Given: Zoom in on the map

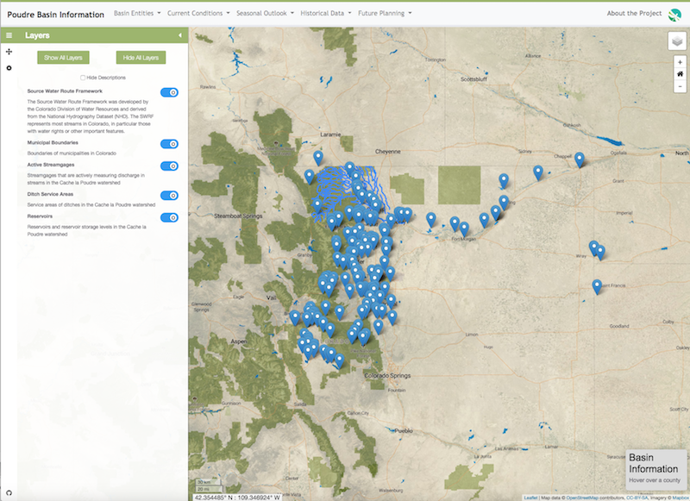Looking at the screenshot, I should 680,62.
